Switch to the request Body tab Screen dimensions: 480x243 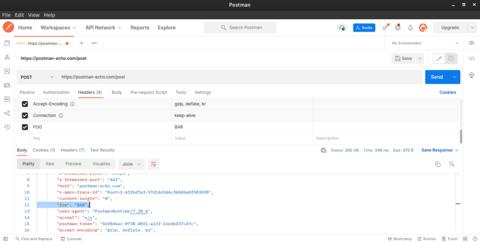[x=116, y=93]
